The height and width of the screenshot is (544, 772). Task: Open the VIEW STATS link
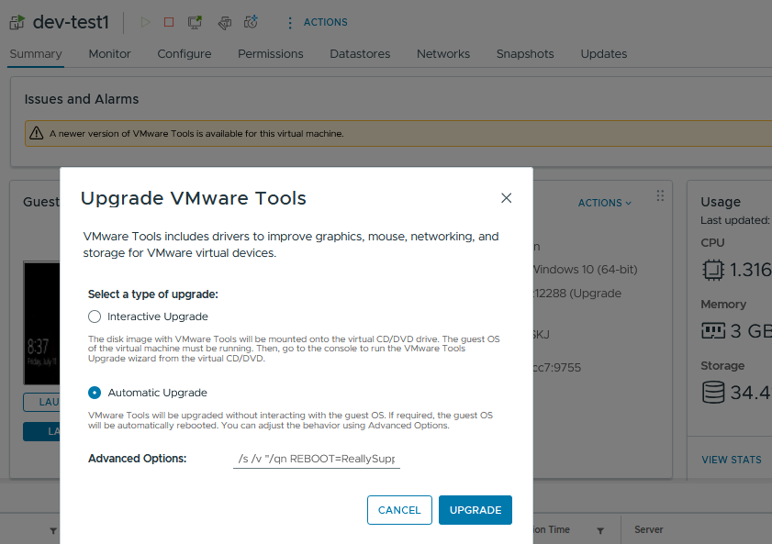[731, 460]
